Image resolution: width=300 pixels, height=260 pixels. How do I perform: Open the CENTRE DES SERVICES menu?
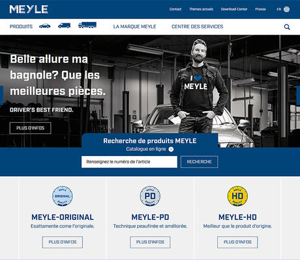pos(197,27)
